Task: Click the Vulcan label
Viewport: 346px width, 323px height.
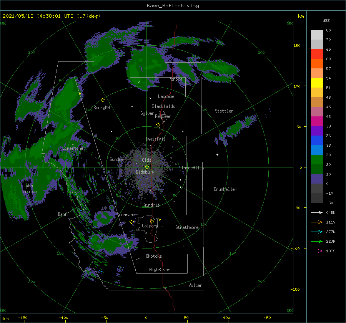Action: point(195,285)
